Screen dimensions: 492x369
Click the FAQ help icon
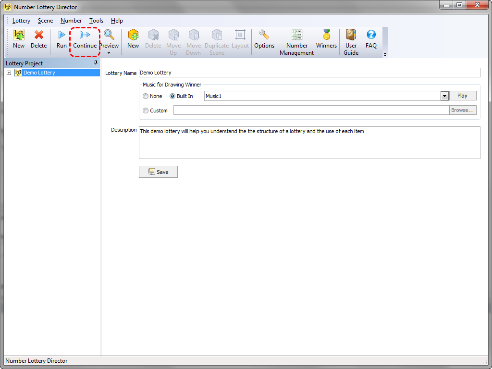(371, 36)
